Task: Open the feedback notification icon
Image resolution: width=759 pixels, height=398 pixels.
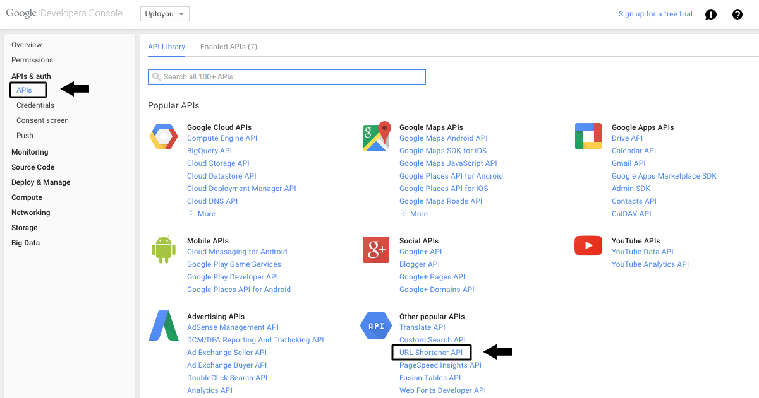Action: [x=711, y=15]
